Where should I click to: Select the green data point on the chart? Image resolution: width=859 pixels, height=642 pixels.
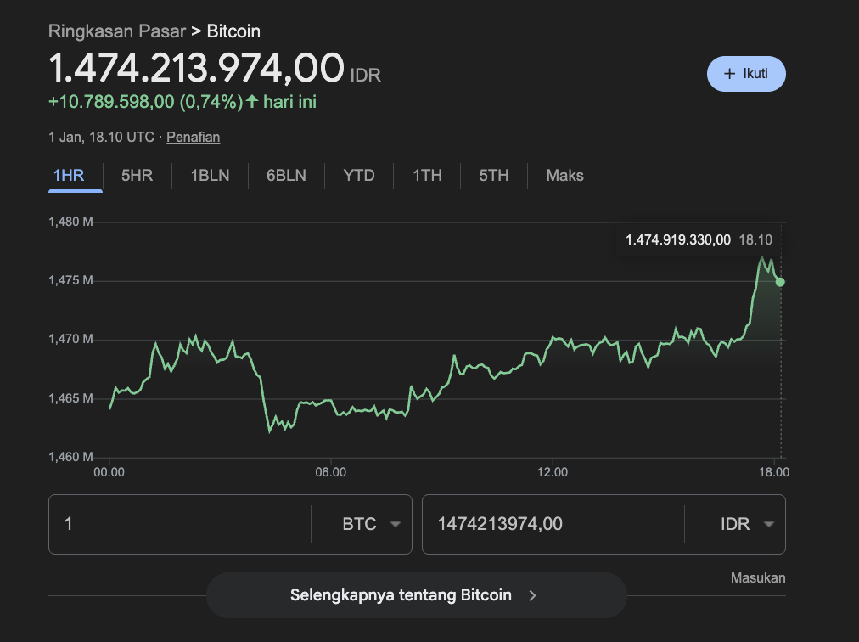tap(779, 281)
